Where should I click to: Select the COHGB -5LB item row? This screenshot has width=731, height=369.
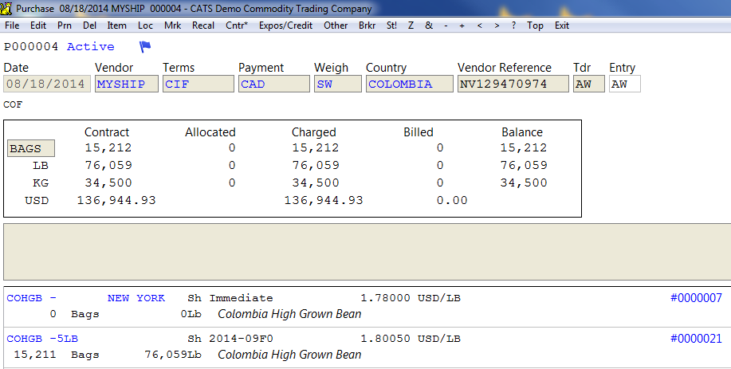pos(367,347)
